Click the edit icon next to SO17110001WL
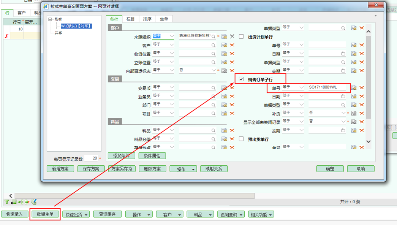The image size is (397, 225). tap(354, 88)
